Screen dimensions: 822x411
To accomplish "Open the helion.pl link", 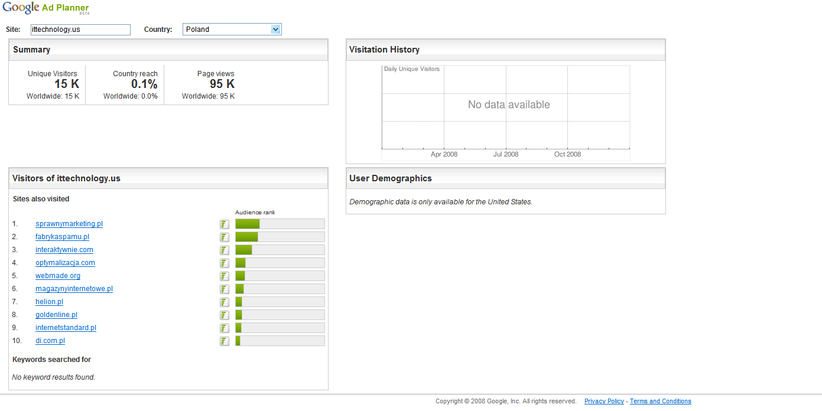I will click(49, 302).
